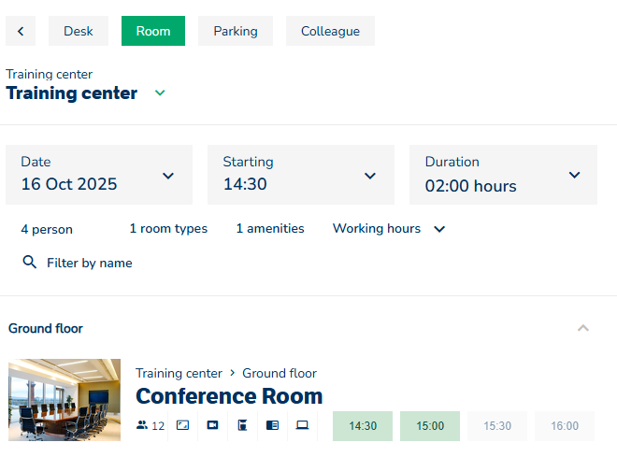
Task: Click the video camera amenity icon
Action: click(x=212, y=426)
